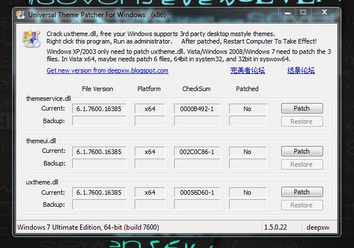Click the themeui.dll group label
The height and width of the screenshot is (248, 354).
(x=41, y=141)
